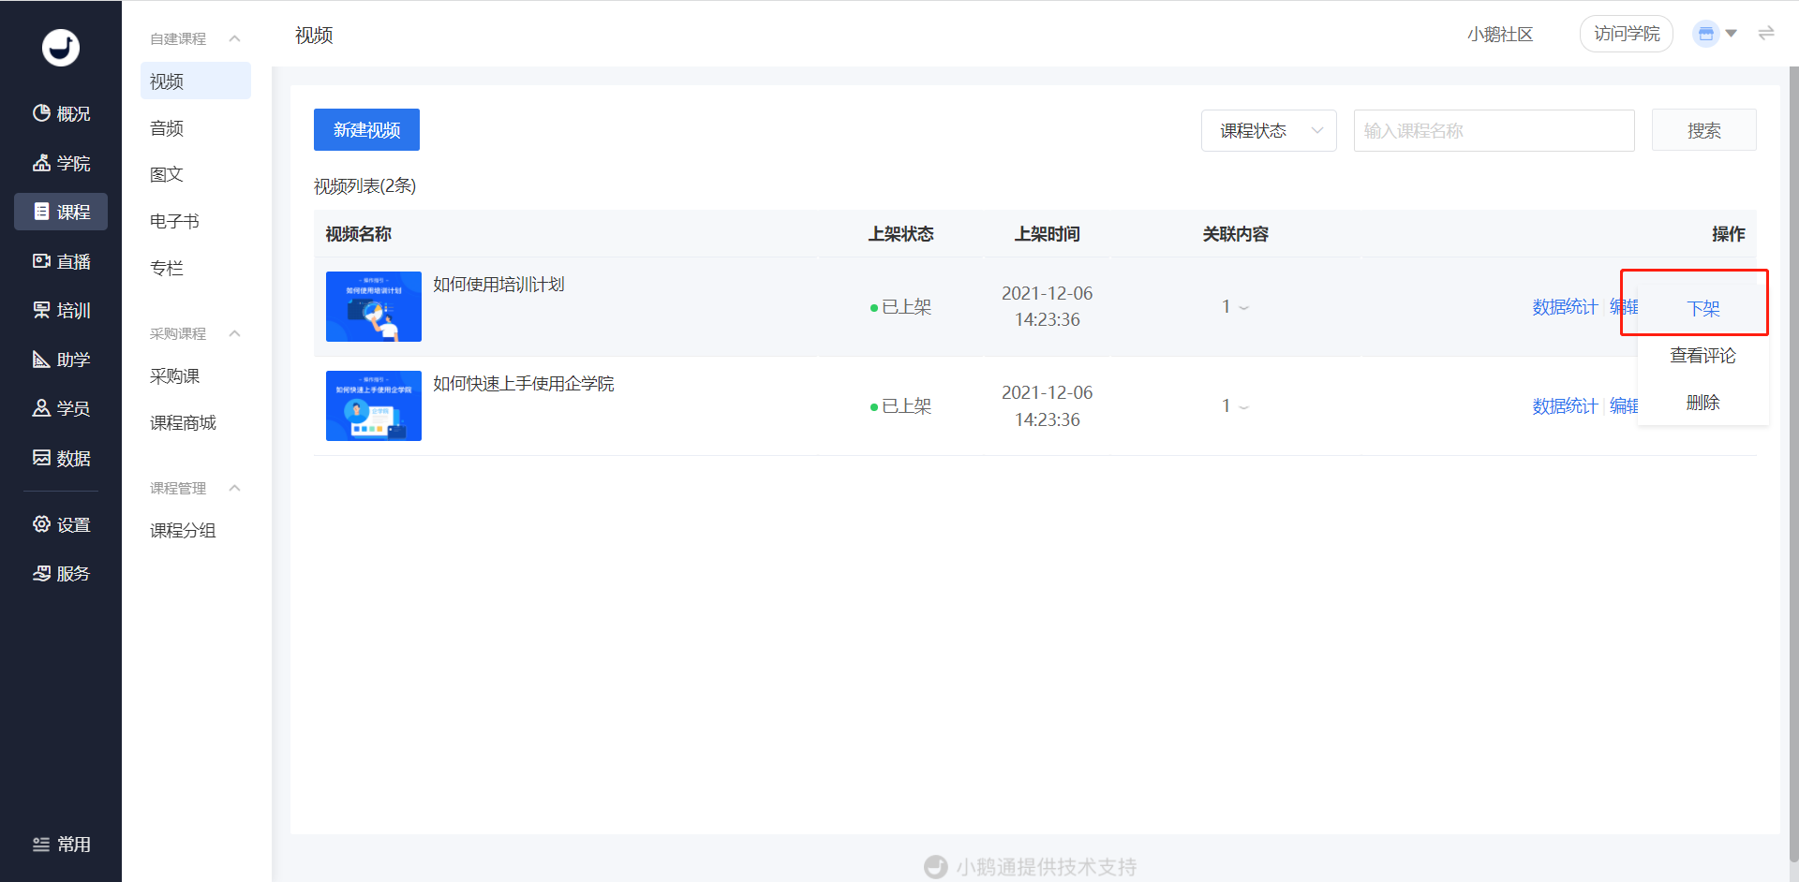Choose 删除 in the popup menu

coord(1702,403)
